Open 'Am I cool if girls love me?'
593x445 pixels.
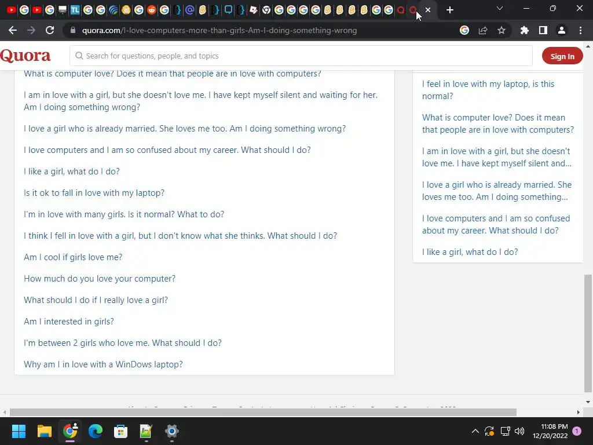pyautogui.click(x=73, y=257)
